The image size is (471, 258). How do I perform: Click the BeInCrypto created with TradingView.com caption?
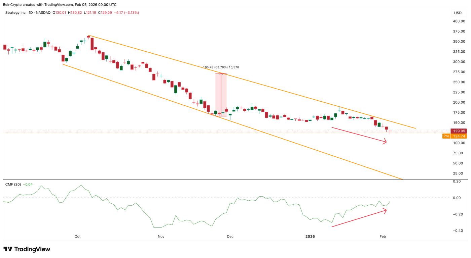click(60, 5)
